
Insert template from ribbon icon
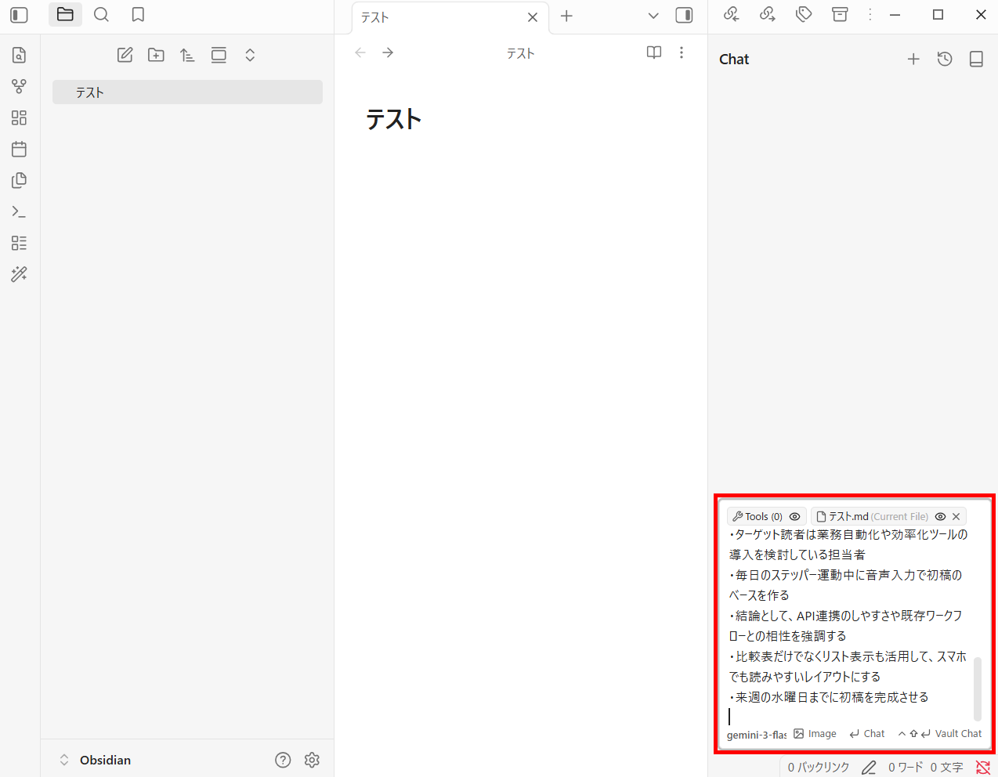[x=20, y=180]
